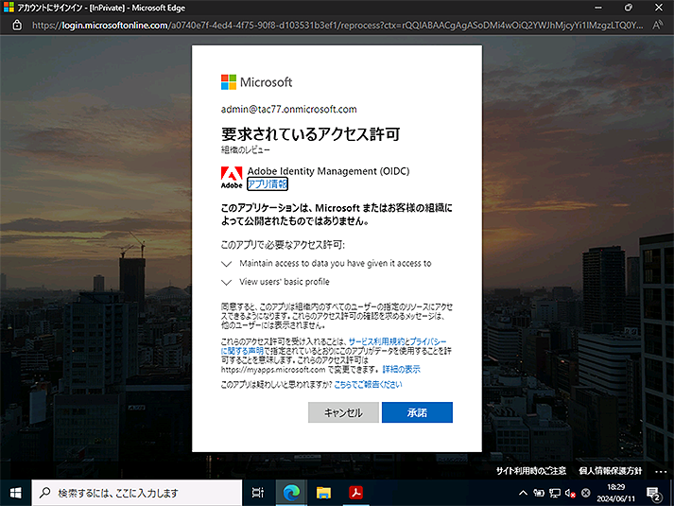Image resolution: width=674 pixels, height=506 pixels.
Task: Click the Adobe Identity Management (OIDC) name
Action: click(328, 171)
